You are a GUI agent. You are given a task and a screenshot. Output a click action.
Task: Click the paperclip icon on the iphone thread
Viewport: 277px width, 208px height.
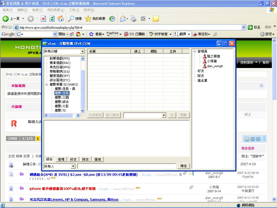coord(192,187)
